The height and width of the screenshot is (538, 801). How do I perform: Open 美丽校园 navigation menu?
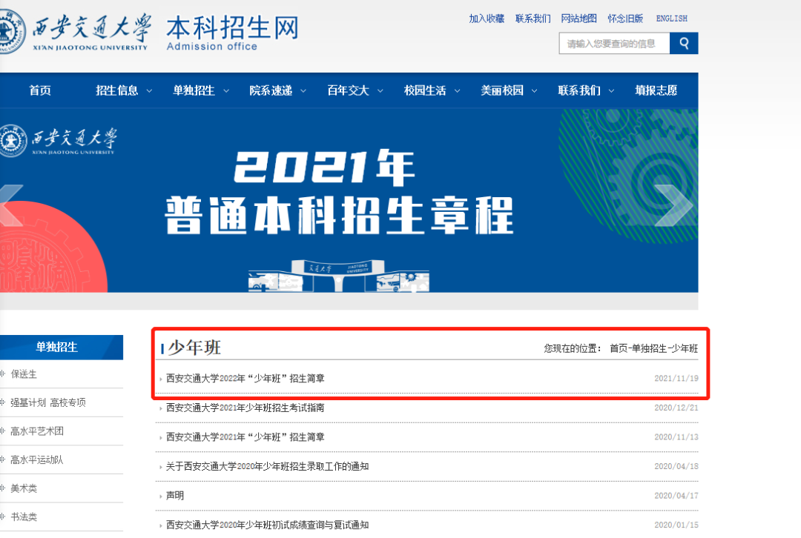tap(502, 90)
